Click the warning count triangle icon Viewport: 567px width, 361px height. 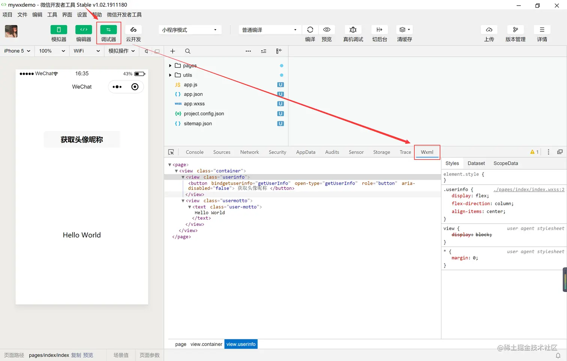pyautogui.click(x=532, y=152)
